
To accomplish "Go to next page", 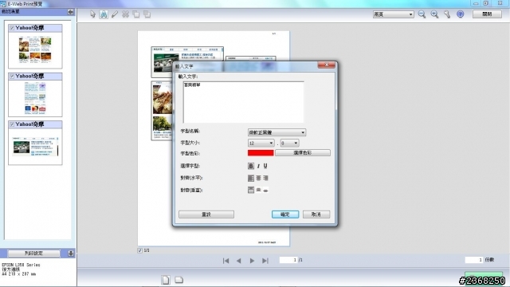I will tap(252, 261).
